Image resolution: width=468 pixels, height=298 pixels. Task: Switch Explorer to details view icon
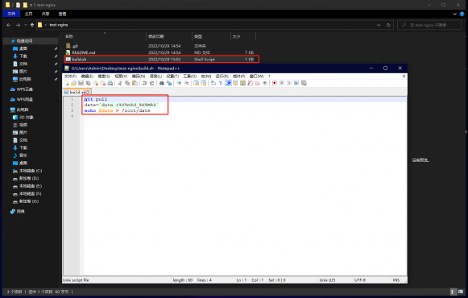[453, 292]
